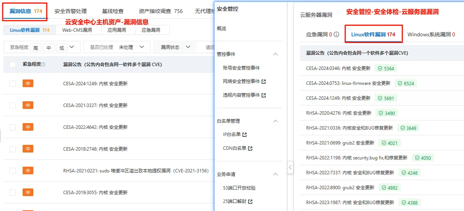Open 53端口开放校验 in sidebar

pyautogui.click(x=239, y=188)
